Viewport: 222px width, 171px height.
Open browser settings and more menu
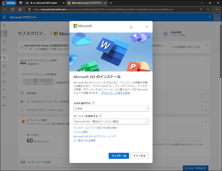click(217, 9)
